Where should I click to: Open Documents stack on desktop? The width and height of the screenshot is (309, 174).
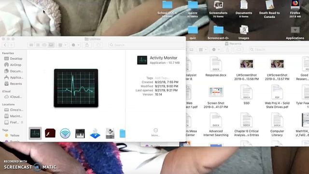pos(244,9)
